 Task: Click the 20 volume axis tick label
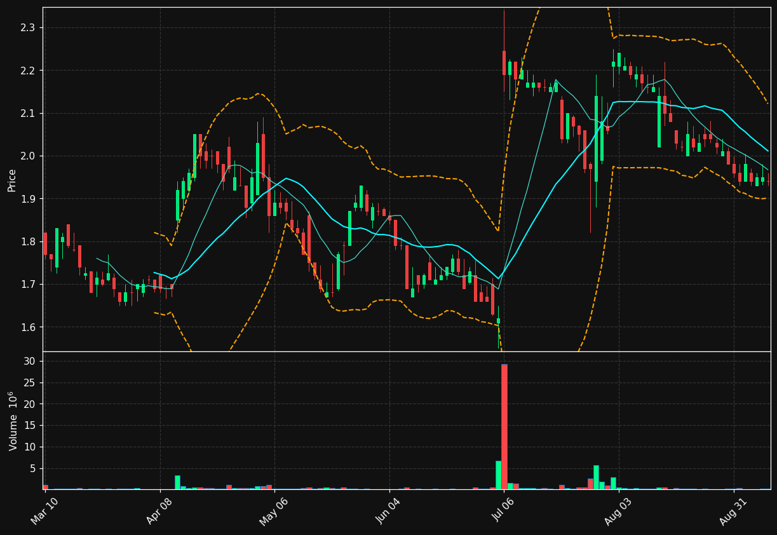[29, 404]
